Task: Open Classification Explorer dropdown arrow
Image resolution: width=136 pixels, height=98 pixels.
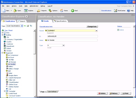Action: (26, 17)
